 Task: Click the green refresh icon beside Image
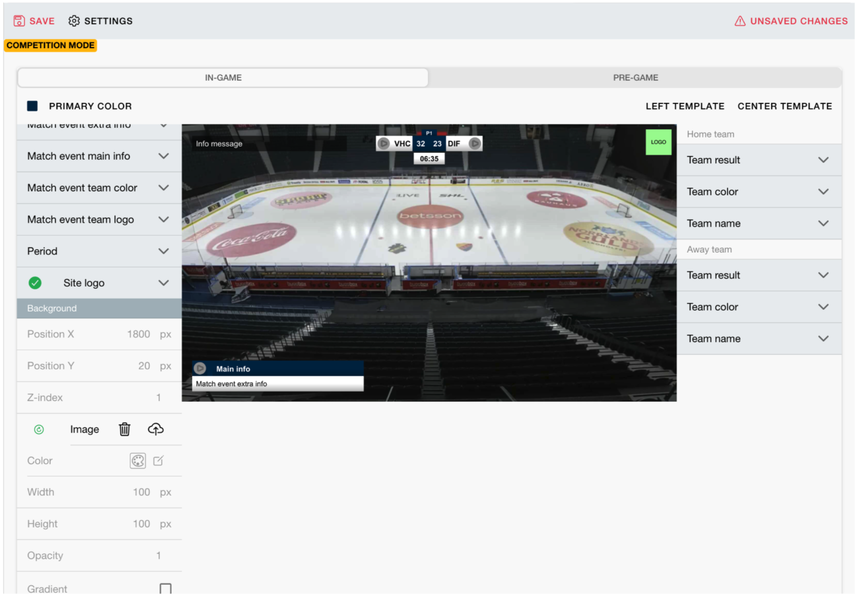pos(39,429)
